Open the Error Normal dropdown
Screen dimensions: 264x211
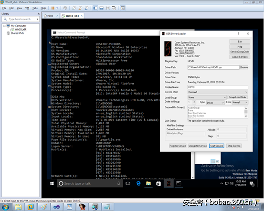pyautogui.click(x=240, y=102)
